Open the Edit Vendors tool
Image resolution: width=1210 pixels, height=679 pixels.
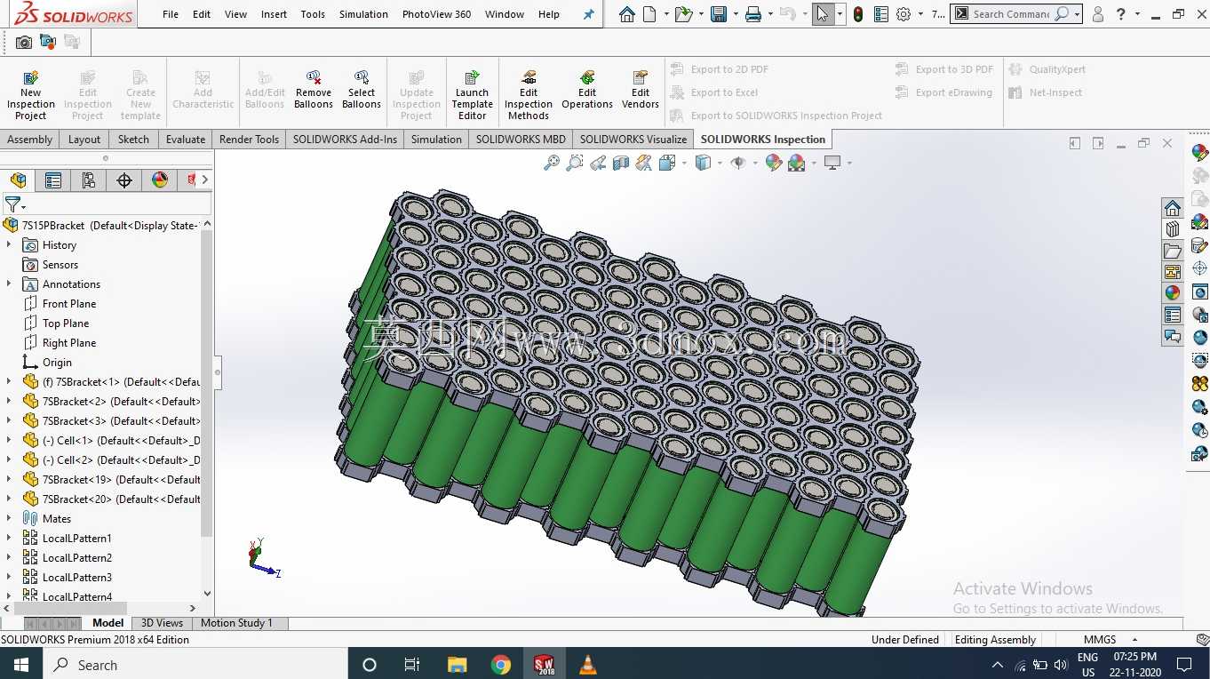click(x=641, y=90)
